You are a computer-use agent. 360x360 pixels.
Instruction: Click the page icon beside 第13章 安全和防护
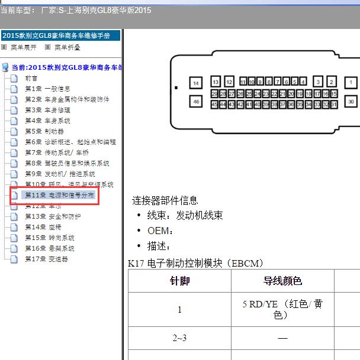pos(14,216)
